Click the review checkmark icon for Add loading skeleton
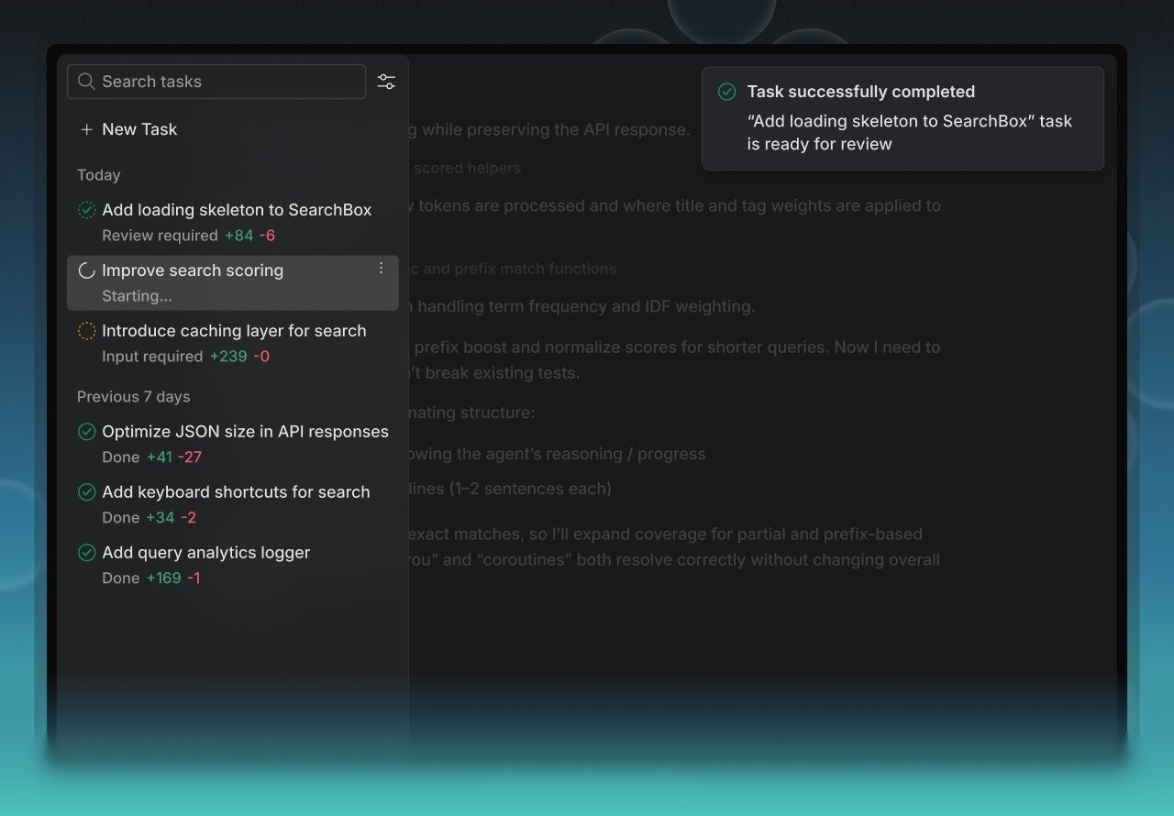The width and height of the screenshot is (1174, 816). point(87,210)
